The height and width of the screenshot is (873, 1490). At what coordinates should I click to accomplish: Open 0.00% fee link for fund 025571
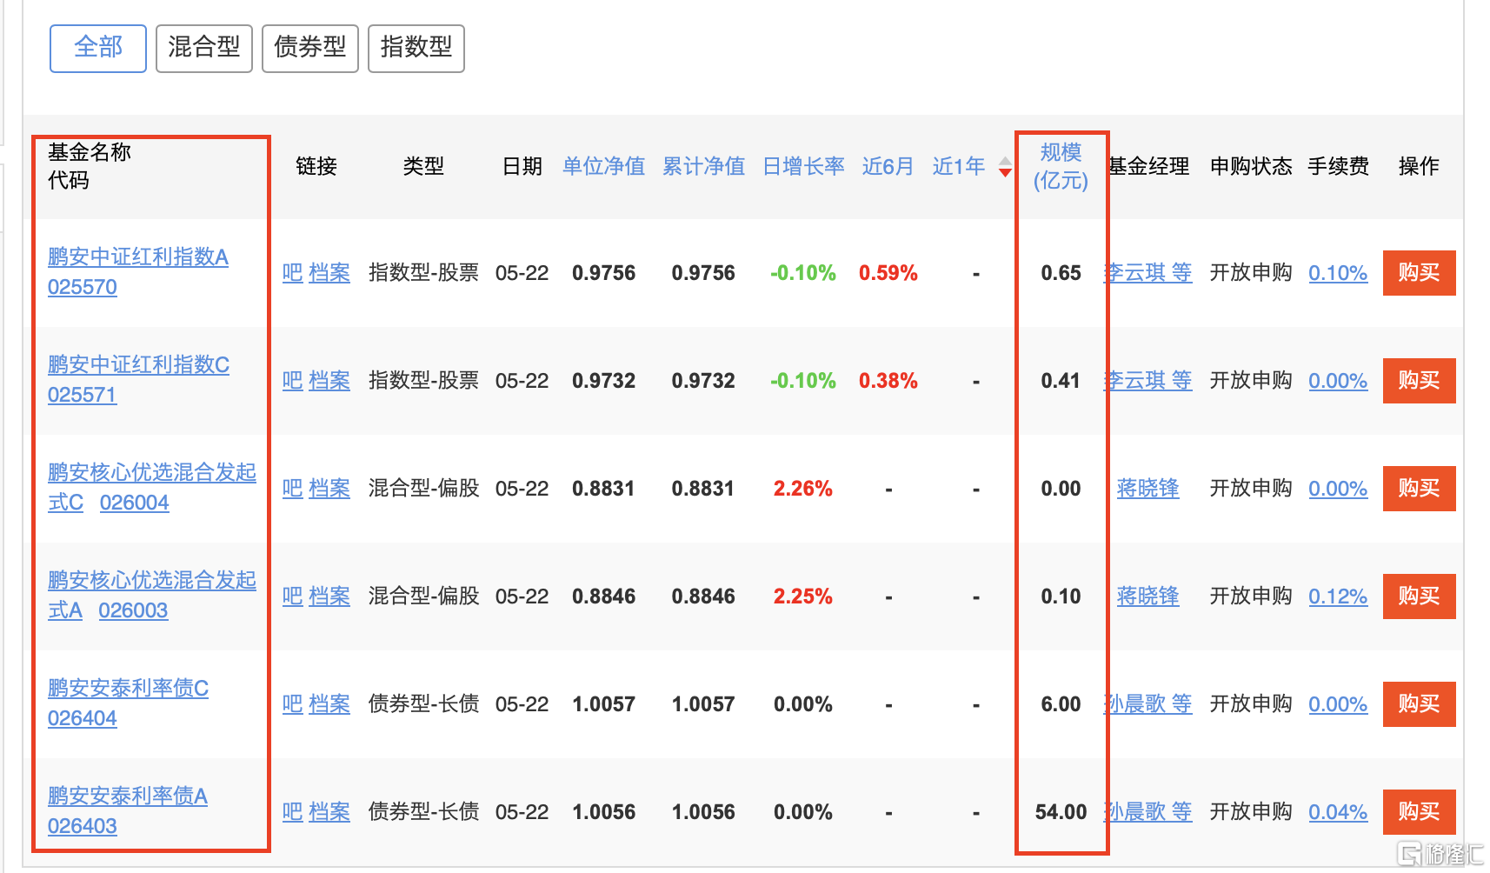(1339, 381)
